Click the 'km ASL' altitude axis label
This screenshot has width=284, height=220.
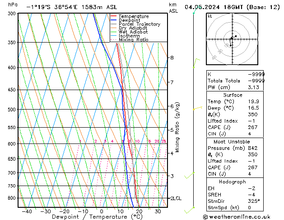[x=173, y=8]
